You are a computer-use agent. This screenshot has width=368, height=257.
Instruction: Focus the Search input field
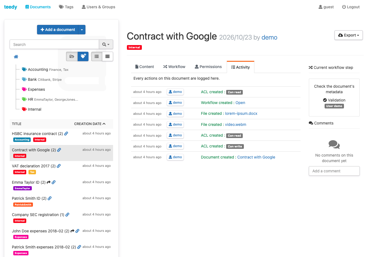pyautogui.click(x=54, y=44)
